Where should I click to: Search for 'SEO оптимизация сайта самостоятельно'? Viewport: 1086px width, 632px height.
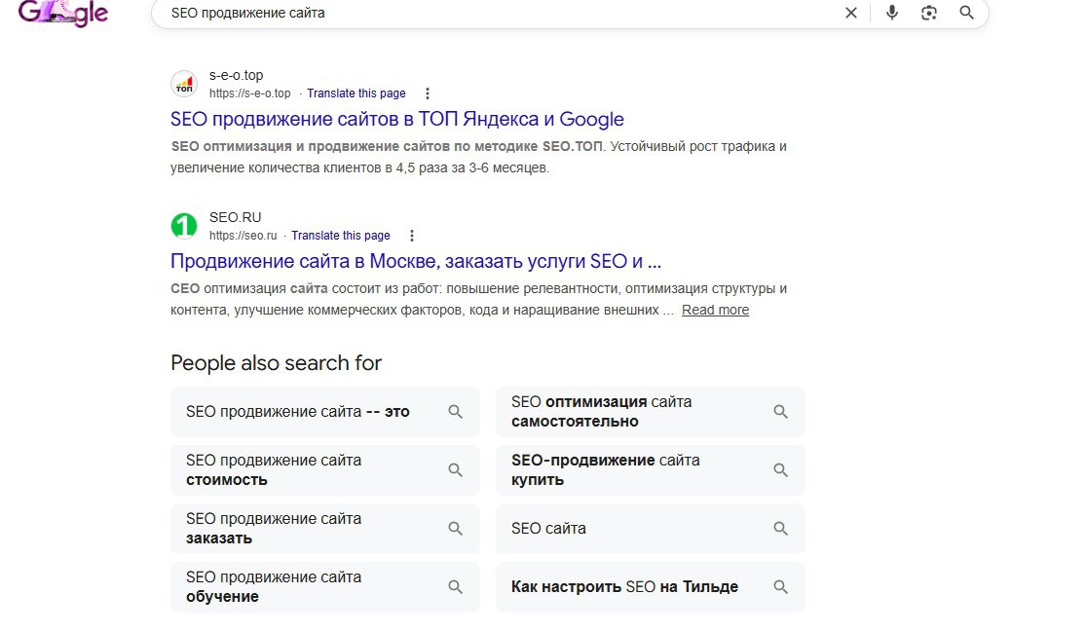[x=651, y=412]
